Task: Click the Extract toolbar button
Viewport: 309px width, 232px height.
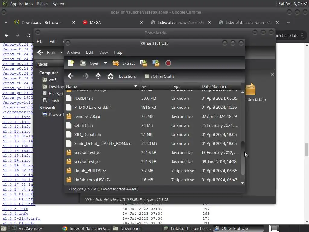Action: click(x=124, y=63)
